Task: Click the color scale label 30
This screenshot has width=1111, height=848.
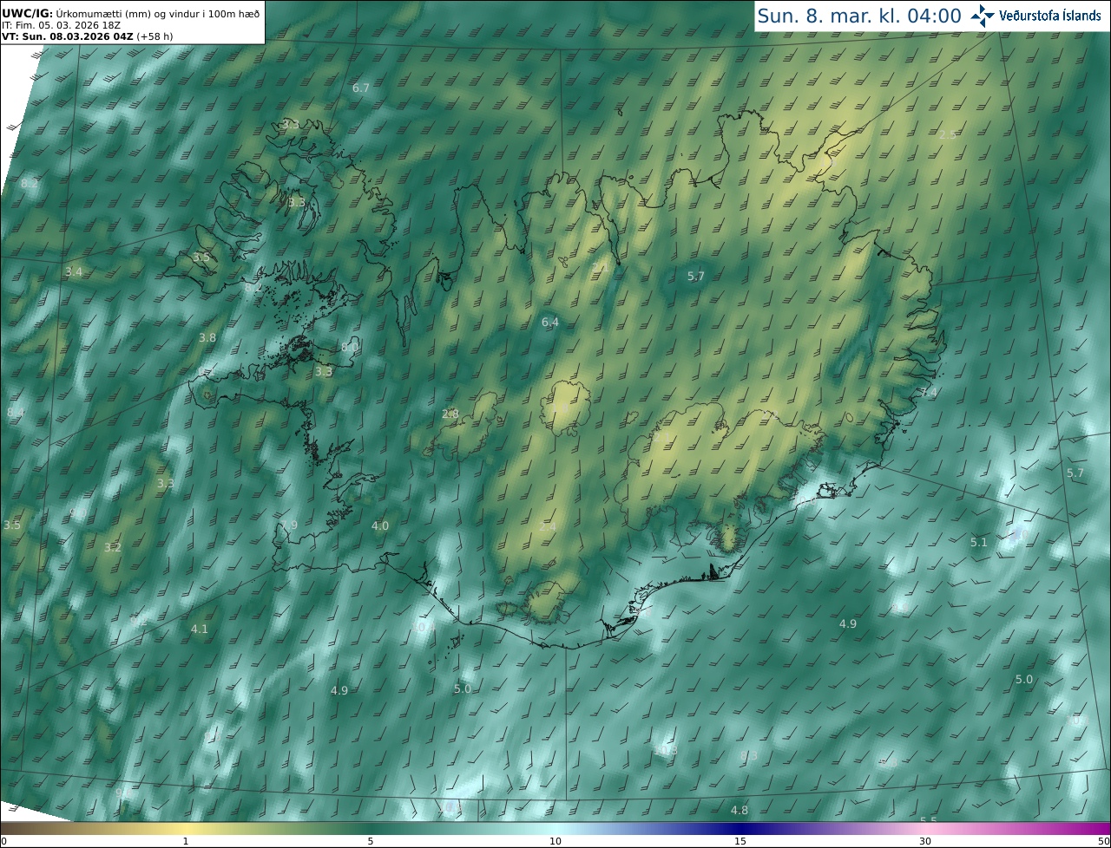Action: [x=925, y=842]
